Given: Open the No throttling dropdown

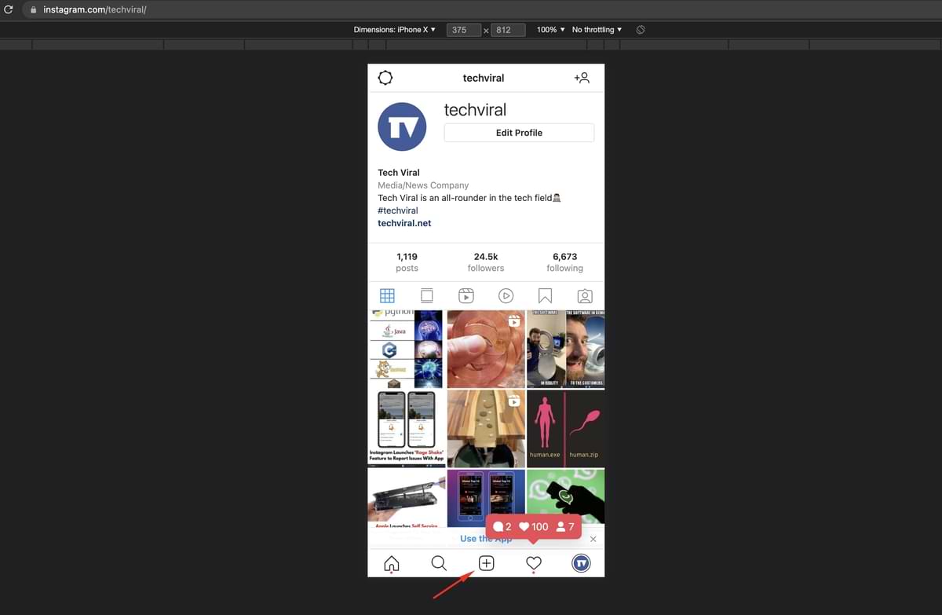Looking at the screenshot, I should tap(597, 30).
